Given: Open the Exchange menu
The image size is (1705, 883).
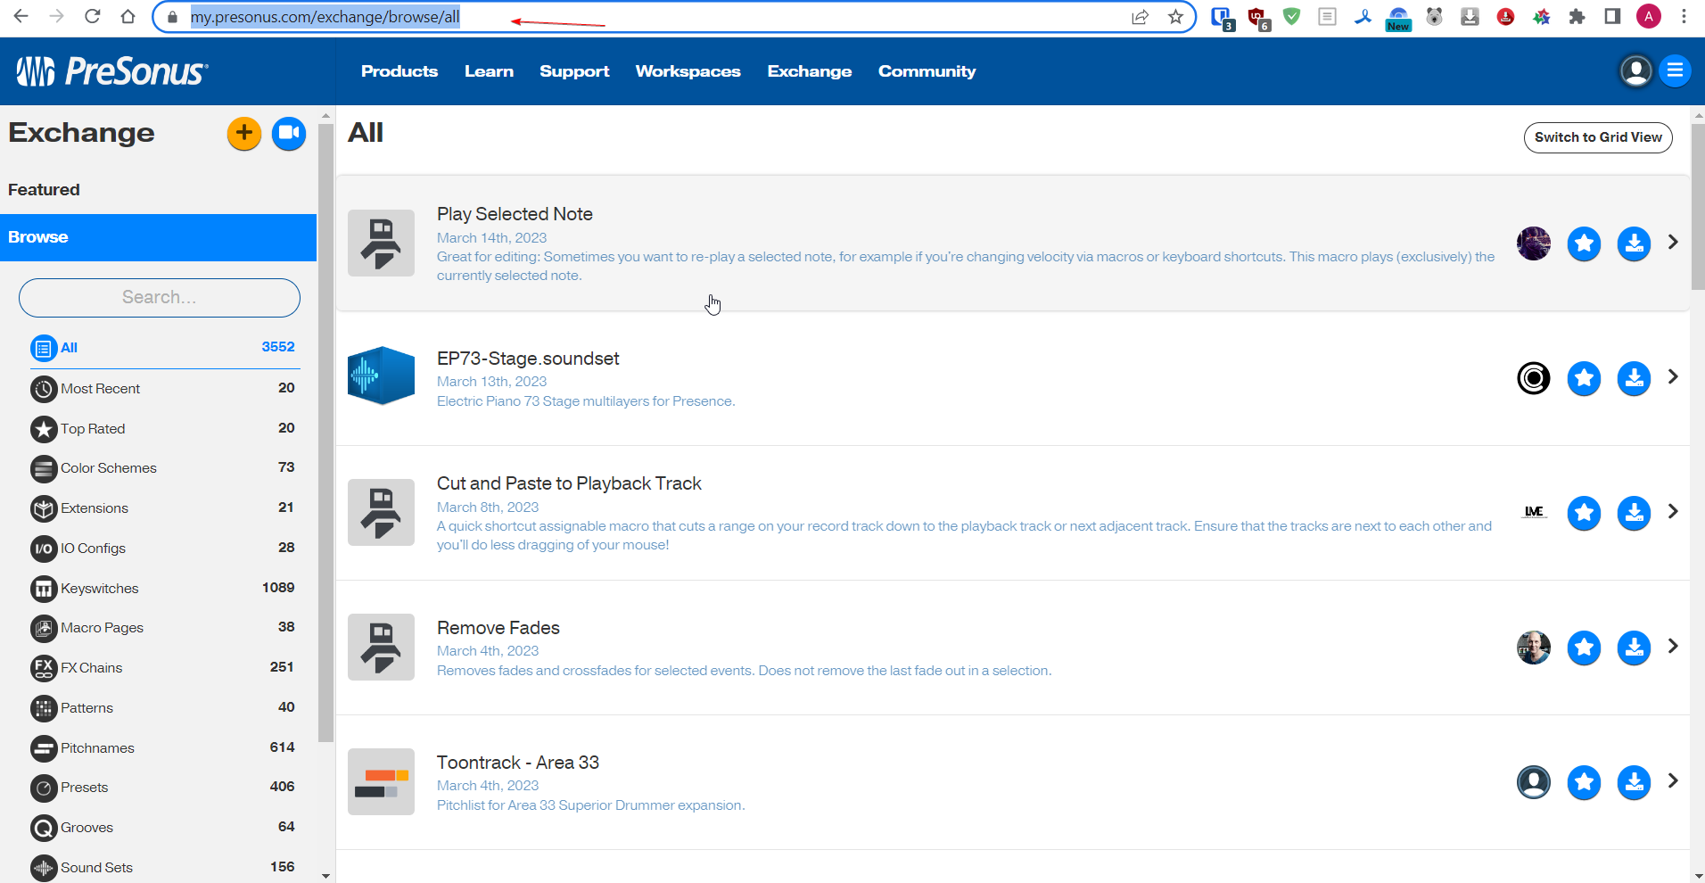Looking at the screenshot, I should click(810, 71).
